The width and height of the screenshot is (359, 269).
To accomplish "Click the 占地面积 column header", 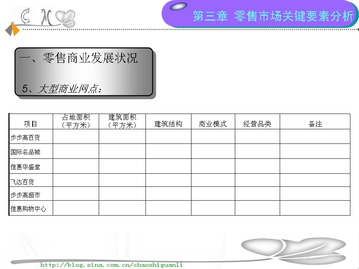I will 76,121.
